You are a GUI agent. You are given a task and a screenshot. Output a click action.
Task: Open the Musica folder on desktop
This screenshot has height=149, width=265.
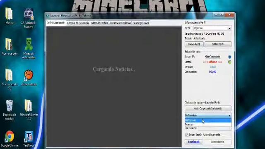(x=9, y=16)
